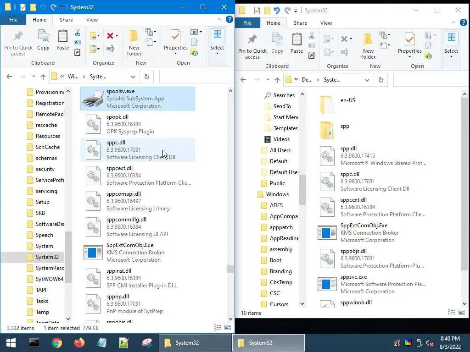
Task: Refresh the left window address bar
Action: [147, 77]
